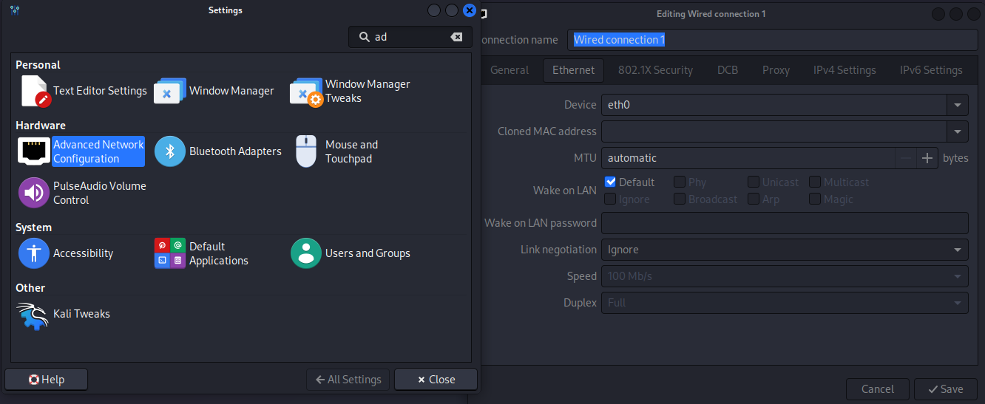Open the DCB tab
This screenshot has width=985, height=404.
728,70
